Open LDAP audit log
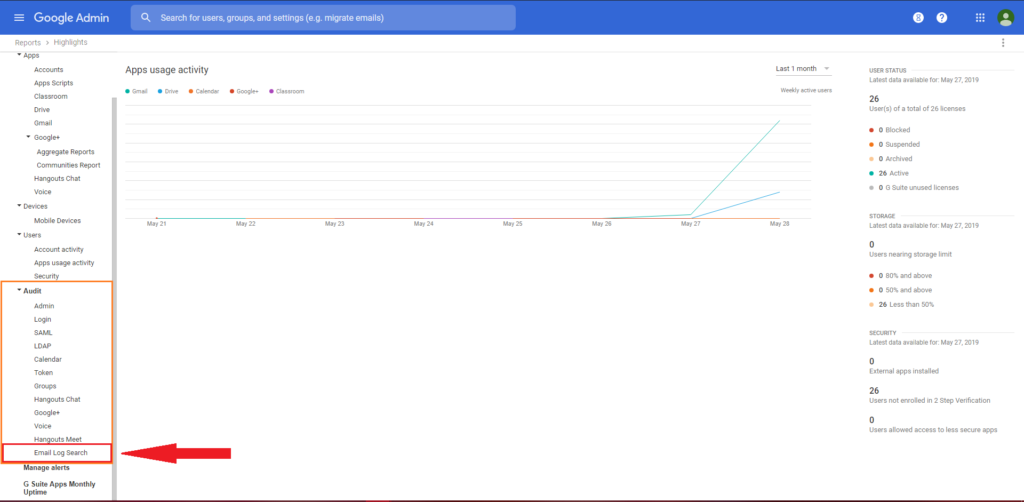 pyautogui.click(x=43, y=346)
